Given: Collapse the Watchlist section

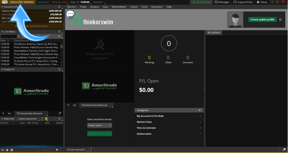Looking at the screenshot, I should pyautogui.click(x=2, y=119).
